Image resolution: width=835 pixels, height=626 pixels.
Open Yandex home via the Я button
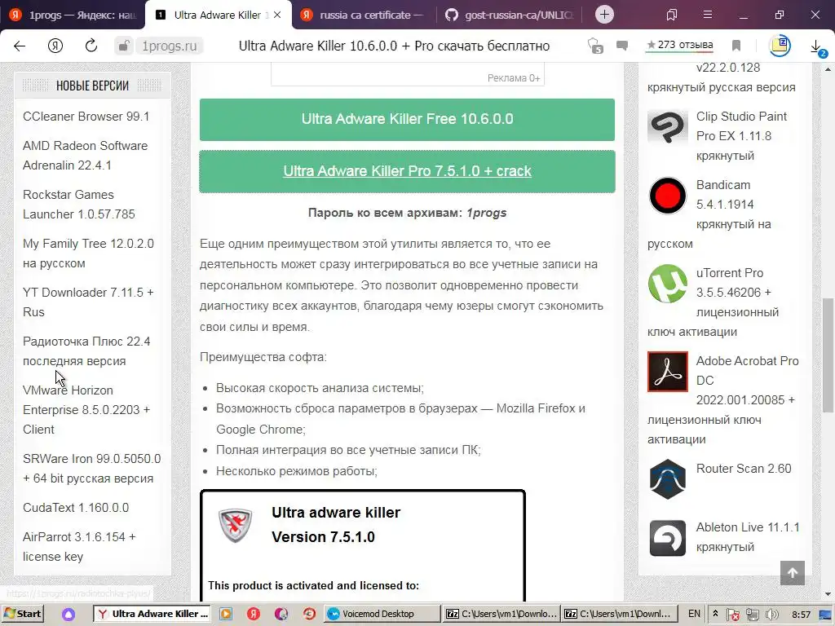coord(55,46)
